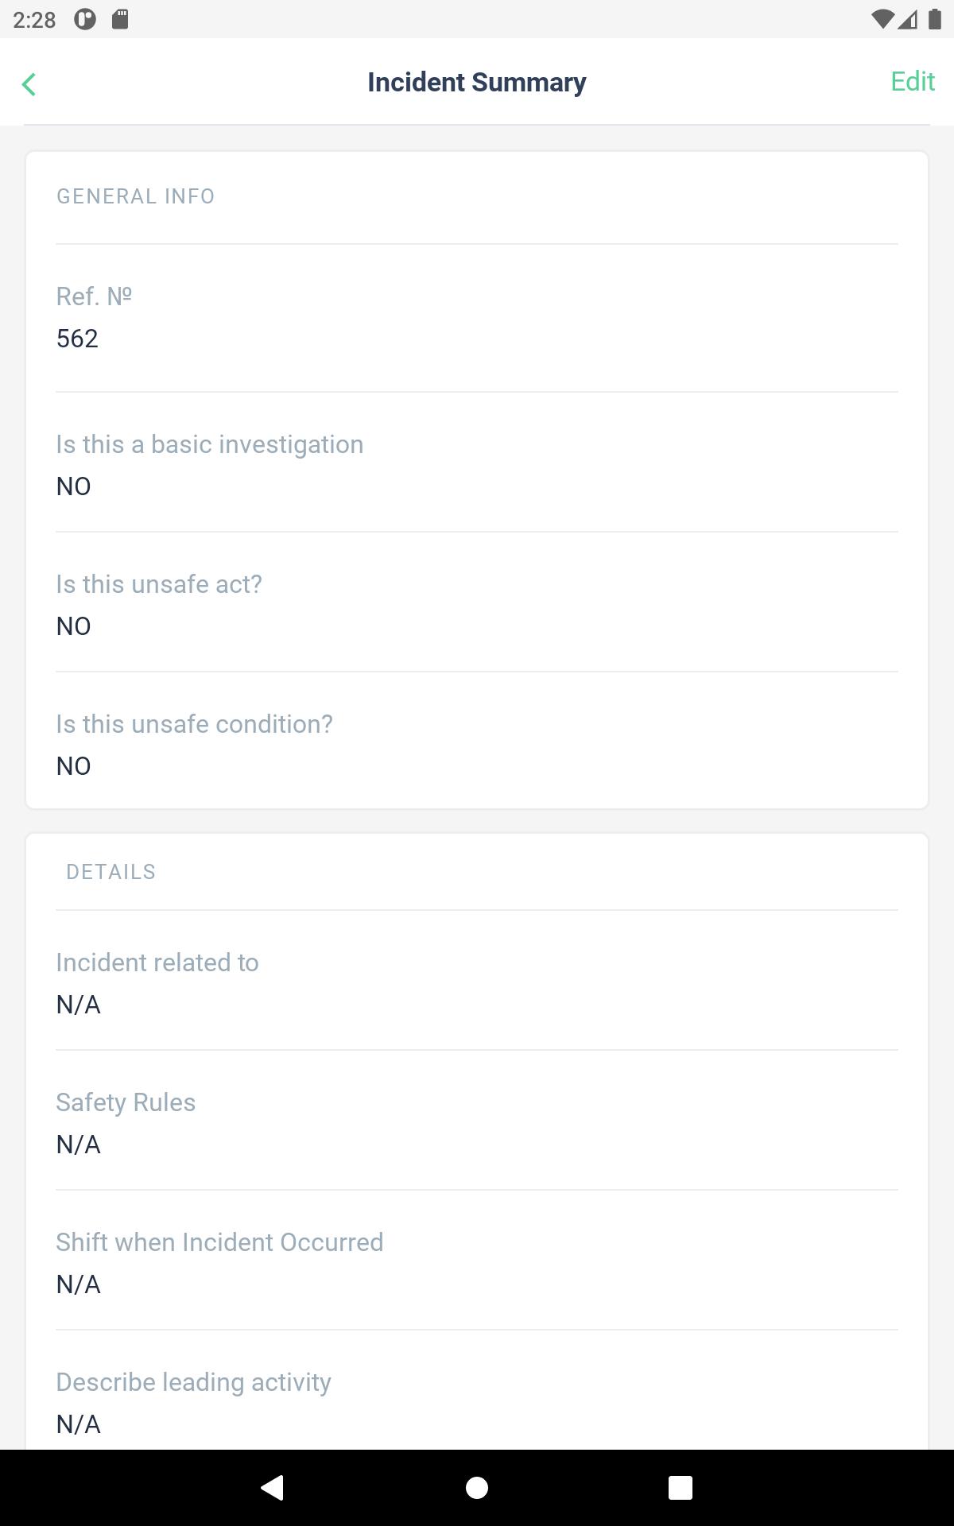This screenshot has width=954, height=1526.
Task: Tap the Safety Rules field
Action: pos(477,1122)
